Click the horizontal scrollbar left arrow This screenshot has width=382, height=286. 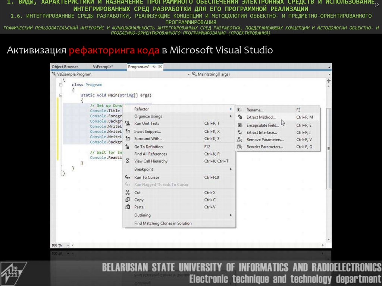pyautogui.click(x=73, y=245)
